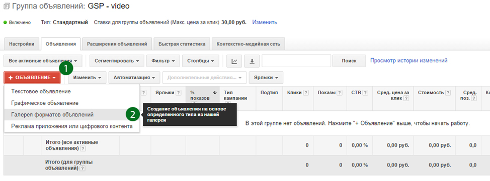
Task: Click the red + ОБЪЯВЛЕНИЕ button
Action: 32,78
